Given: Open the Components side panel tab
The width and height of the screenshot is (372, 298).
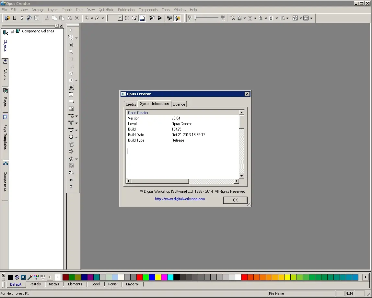Looking at the screenshot, I should coord(5,180).
